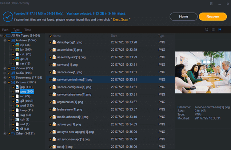Image resolution: width=231 pixels, height=150 pixels.
Task: Sort by the Name column header
Action: (x=57, y=36)
